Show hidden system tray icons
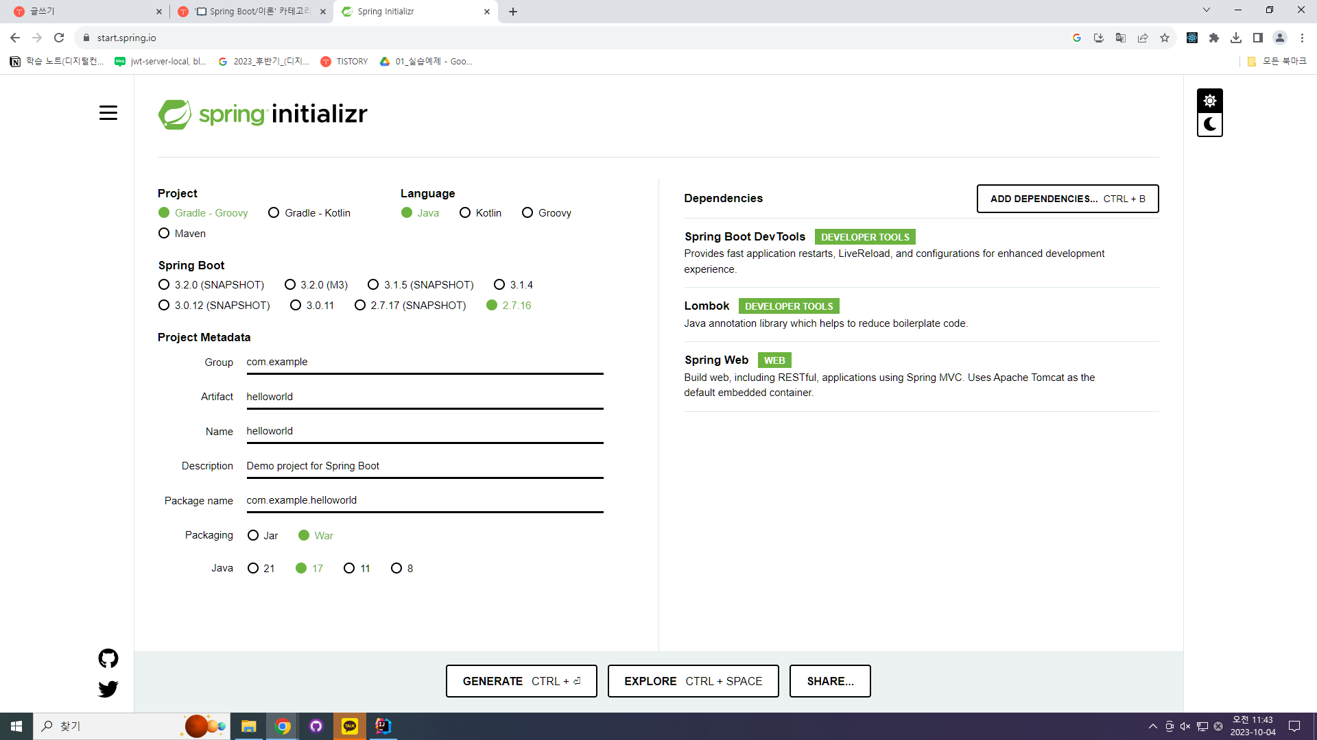Viewport: 1317px width, 740px height. 1153,726
